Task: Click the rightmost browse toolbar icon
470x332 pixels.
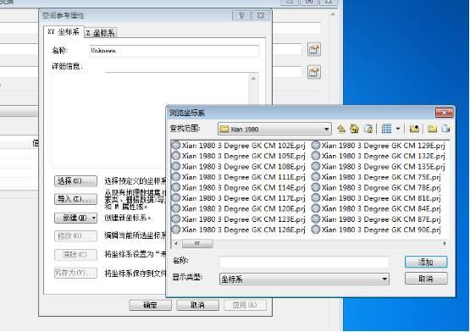Action: pos(445,129)
